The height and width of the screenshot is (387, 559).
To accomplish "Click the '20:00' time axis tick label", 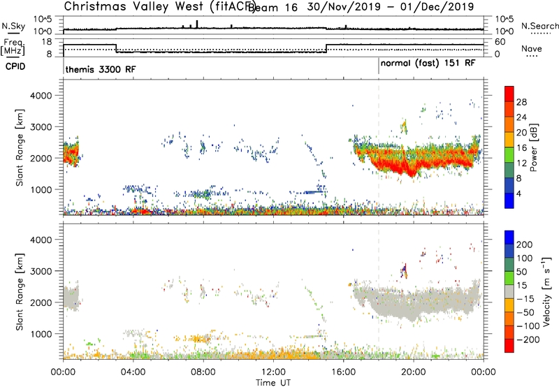I will pos(414,372).
